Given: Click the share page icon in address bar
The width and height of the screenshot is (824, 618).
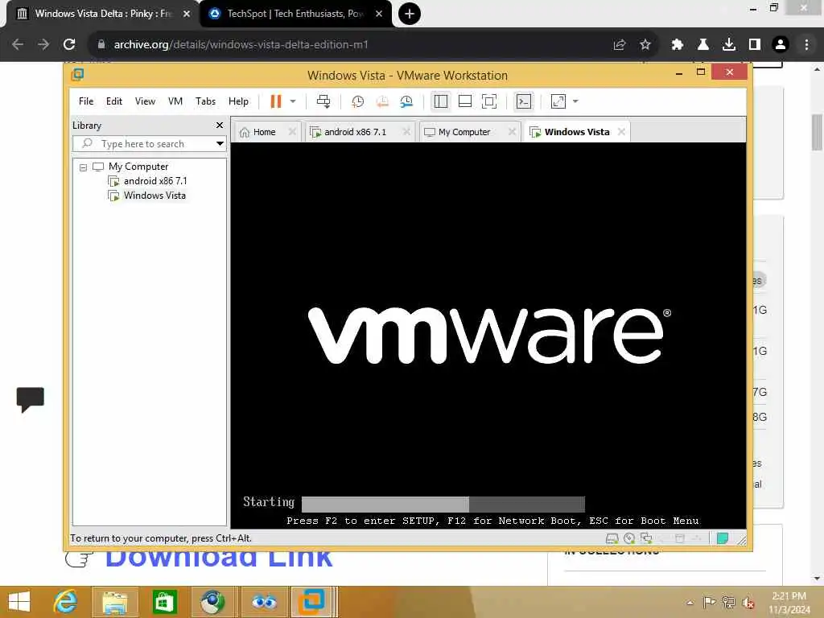Looking at the screenshot, I should pyautogui.click(x=620, y=45).
